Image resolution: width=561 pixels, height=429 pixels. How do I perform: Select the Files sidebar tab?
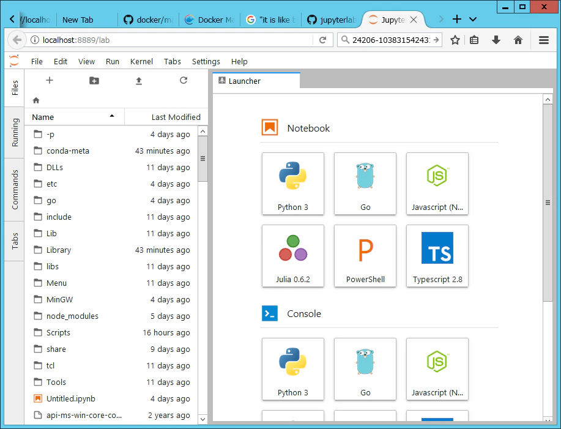[x=15, y=88]
